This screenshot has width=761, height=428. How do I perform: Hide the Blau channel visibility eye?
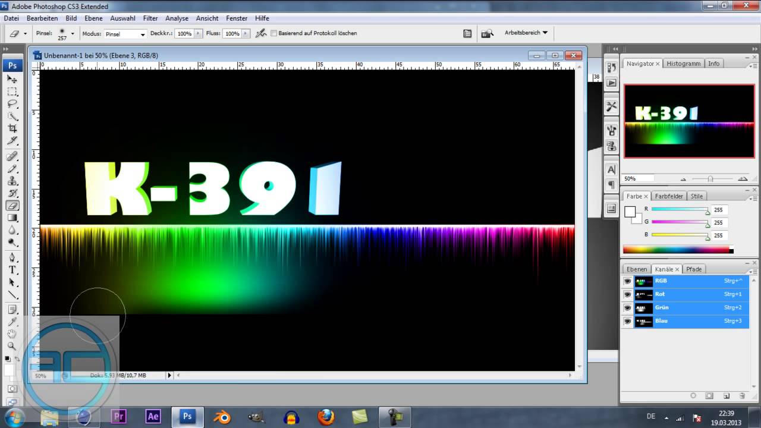coord(627,321)
